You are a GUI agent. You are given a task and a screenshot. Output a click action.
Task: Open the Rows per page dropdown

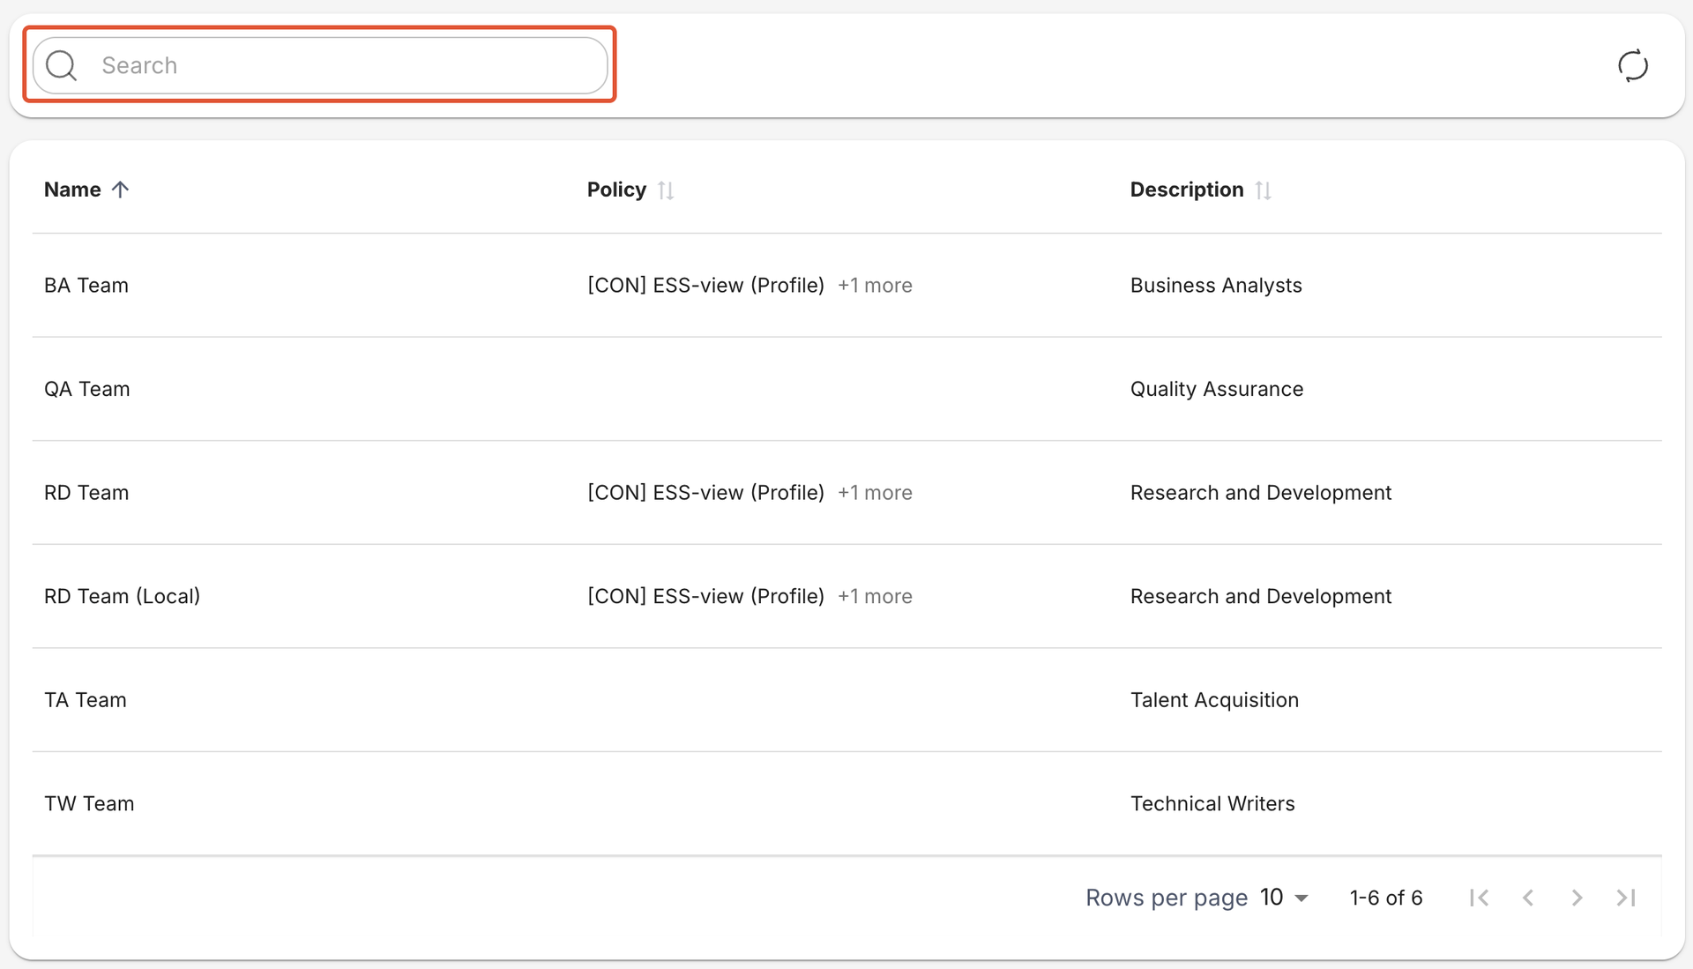[x=1284, y=898]
